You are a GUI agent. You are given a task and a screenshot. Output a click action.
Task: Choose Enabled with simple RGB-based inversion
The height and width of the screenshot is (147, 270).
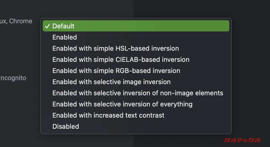point(116,71)
